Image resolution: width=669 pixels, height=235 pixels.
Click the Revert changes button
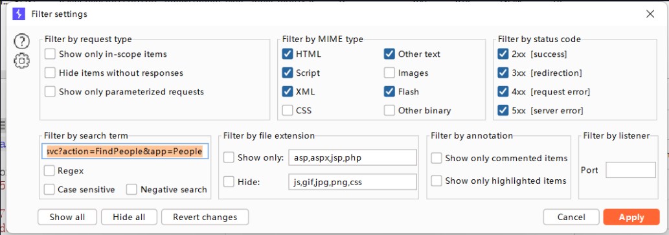click(205, 217)
